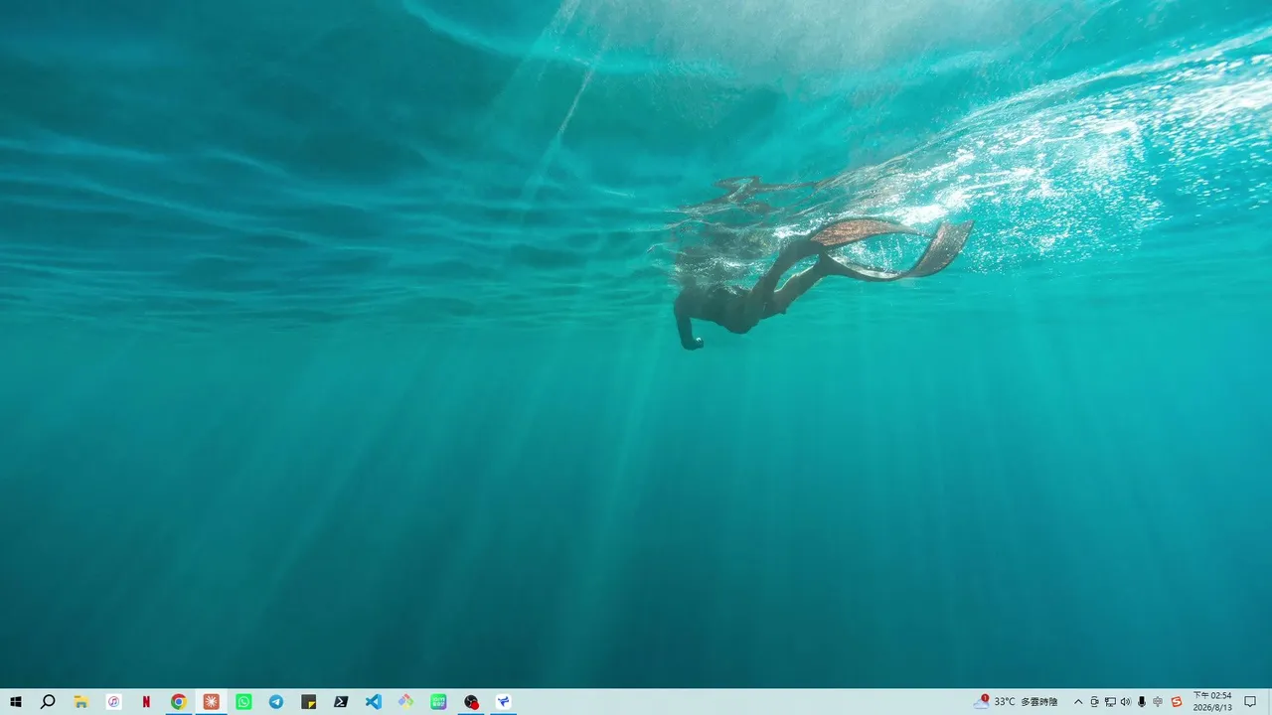Open the notification action center
Screen dimensions: 1272x715
(x=1250, y=702)
